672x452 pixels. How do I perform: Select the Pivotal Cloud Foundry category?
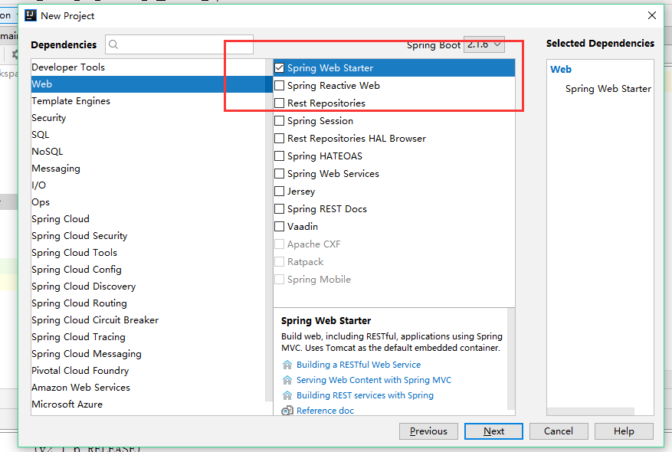(149, 371)
